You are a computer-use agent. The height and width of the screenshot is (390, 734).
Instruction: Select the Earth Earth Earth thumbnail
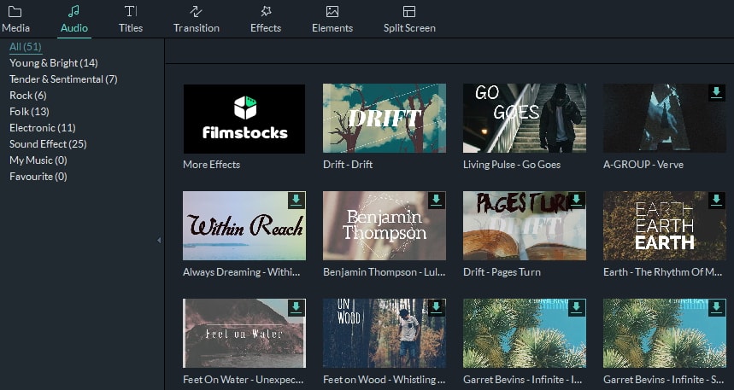664,226
